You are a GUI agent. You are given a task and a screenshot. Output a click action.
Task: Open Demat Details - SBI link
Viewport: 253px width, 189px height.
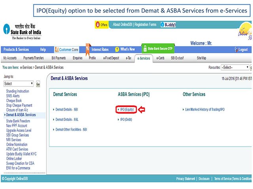click(x=67, y=109)
